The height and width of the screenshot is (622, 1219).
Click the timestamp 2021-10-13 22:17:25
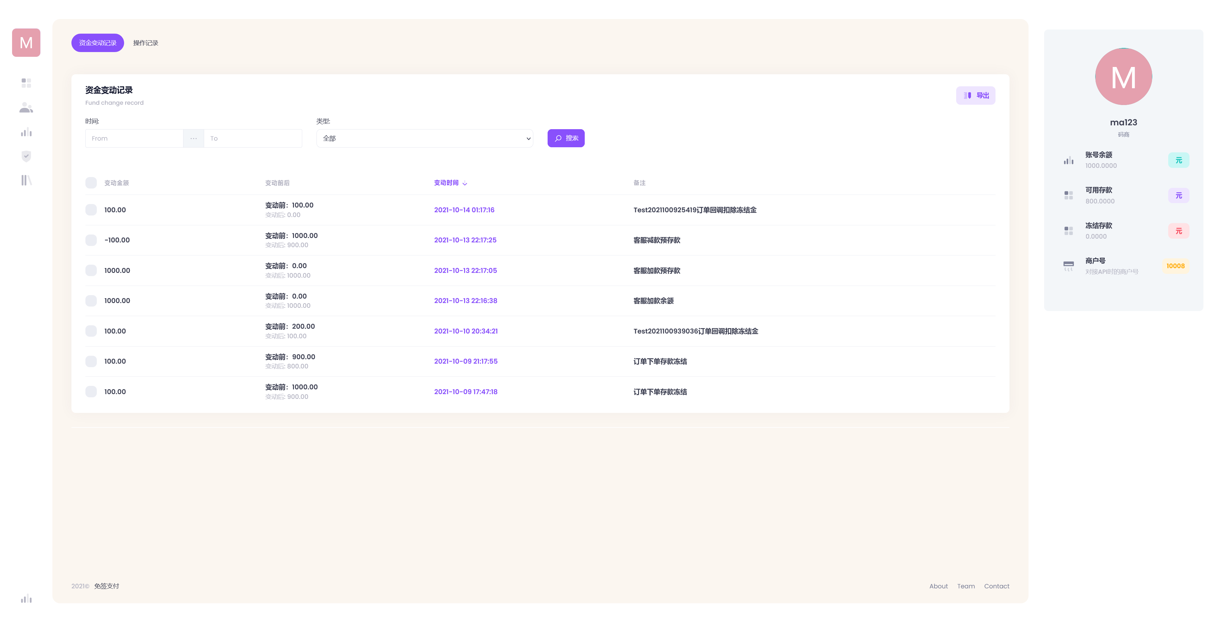click(x=465, y=240)
